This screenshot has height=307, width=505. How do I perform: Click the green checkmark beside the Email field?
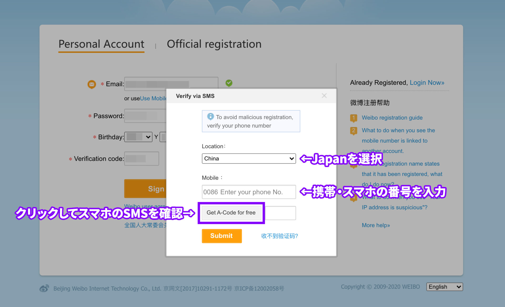[229, 83]
